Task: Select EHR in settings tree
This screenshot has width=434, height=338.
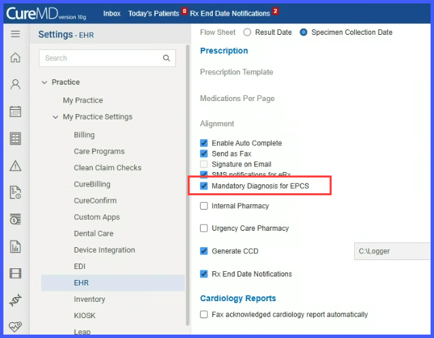Action: coord(113,283)
